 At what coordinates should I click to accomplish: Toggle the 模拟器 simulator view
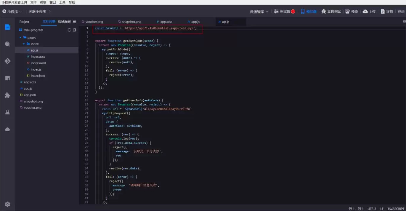(x=309, y=12)
